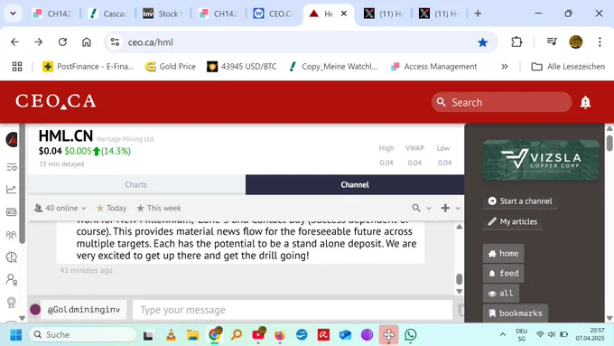
Task: Expand the dropdown arrow beside the search magnifier
Action: [429, 209]
